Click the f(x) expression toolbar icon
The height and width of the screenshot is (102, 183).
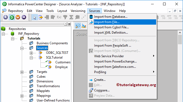[59, 17]
